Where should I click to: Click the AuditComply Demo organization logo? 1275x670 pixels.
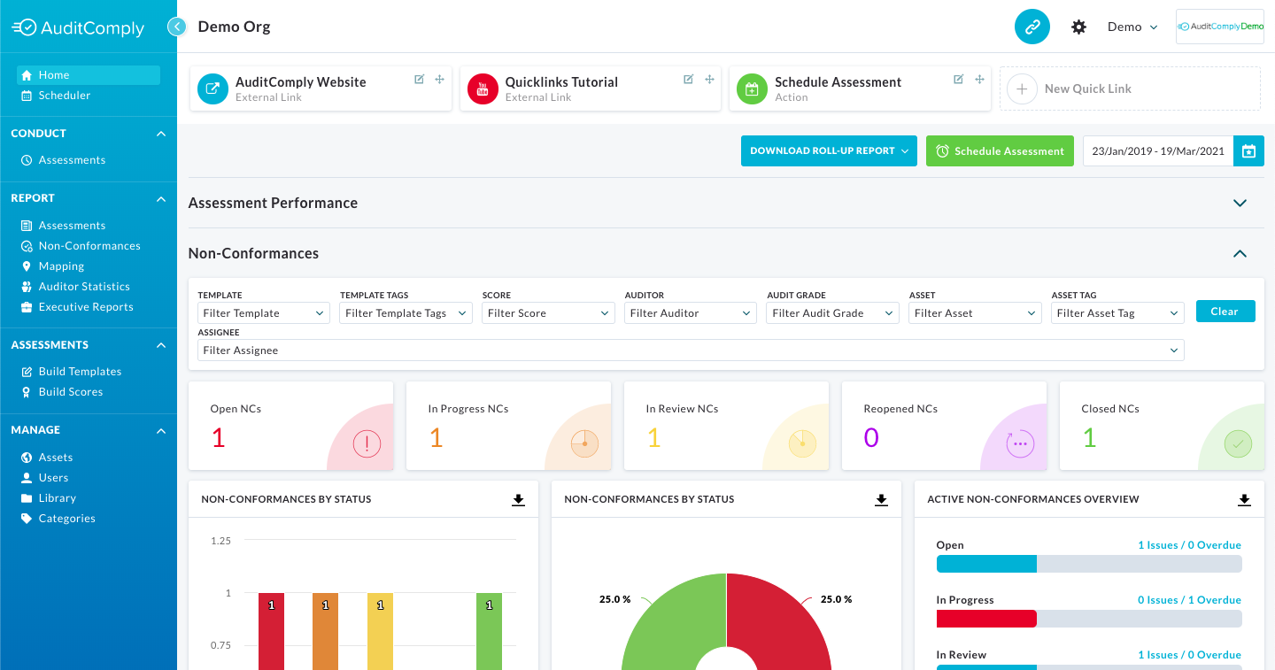[1220, 27]
